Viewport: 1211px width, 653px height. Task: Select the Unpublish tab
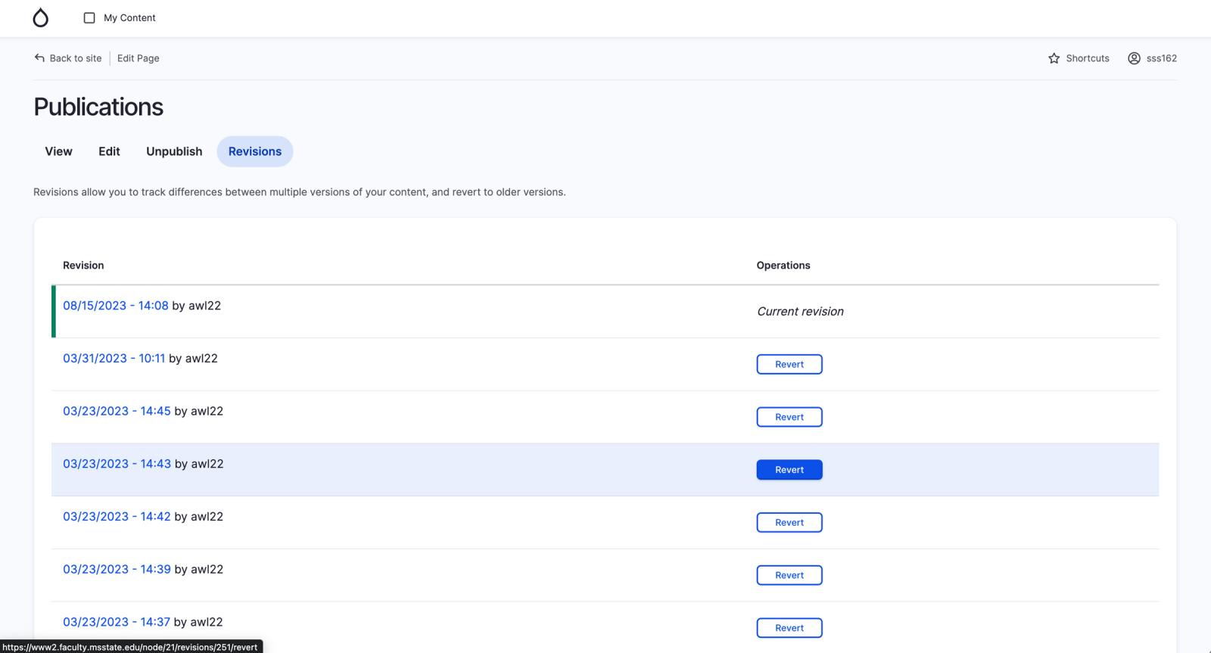click(174, 151)
